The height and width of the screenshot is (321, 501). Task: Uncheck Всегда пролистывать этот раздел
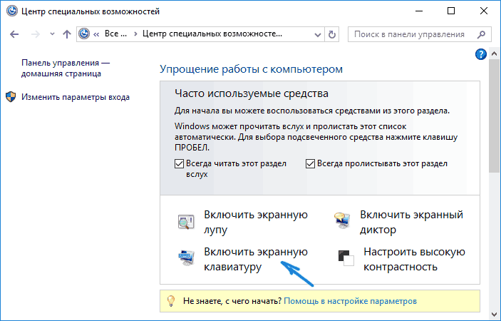click(310, 163)
